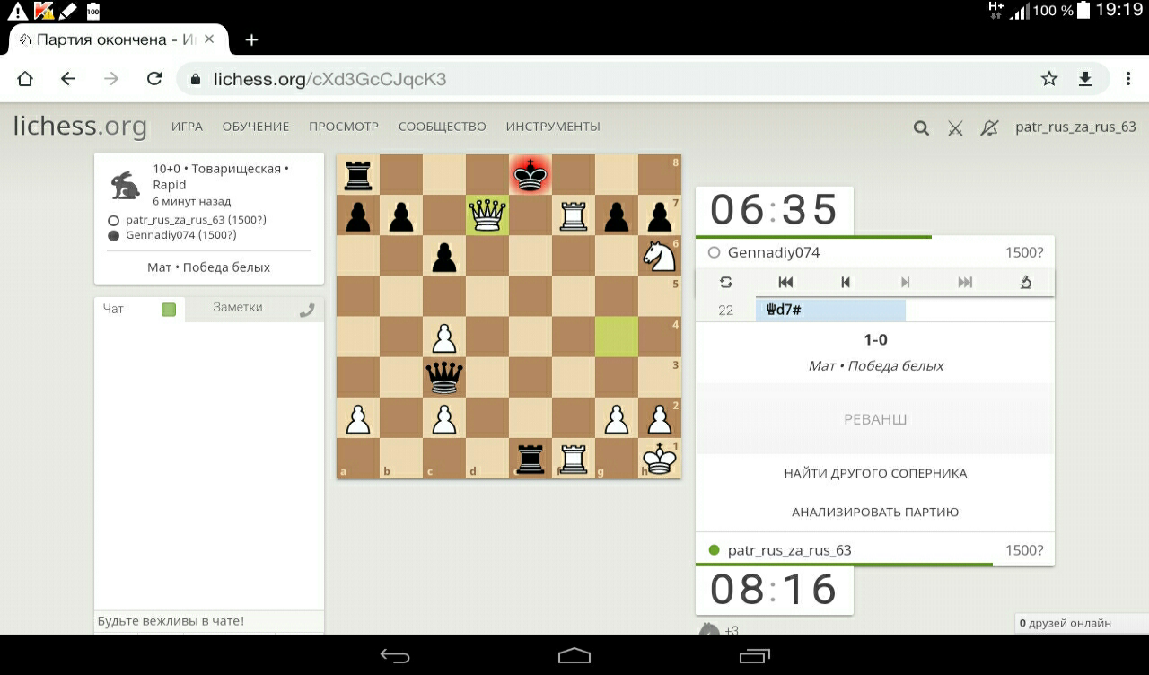Image resolution: width=1149 pixels, height=675 pixels.
Task: Flip the board icon
Action: pos(725,282)
